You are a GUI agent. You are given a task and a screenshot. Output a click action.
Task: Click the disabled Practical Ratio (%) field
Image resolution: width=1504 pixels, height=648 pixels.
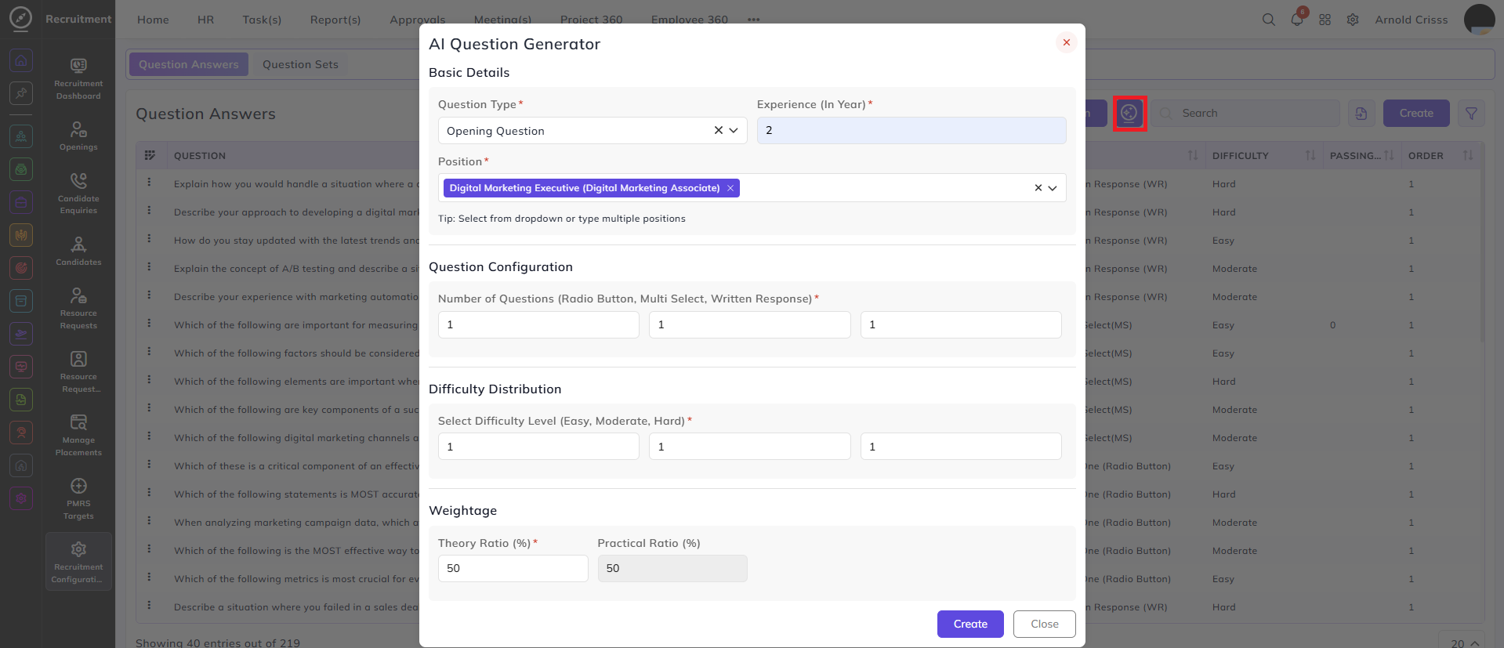click(672, 569)
